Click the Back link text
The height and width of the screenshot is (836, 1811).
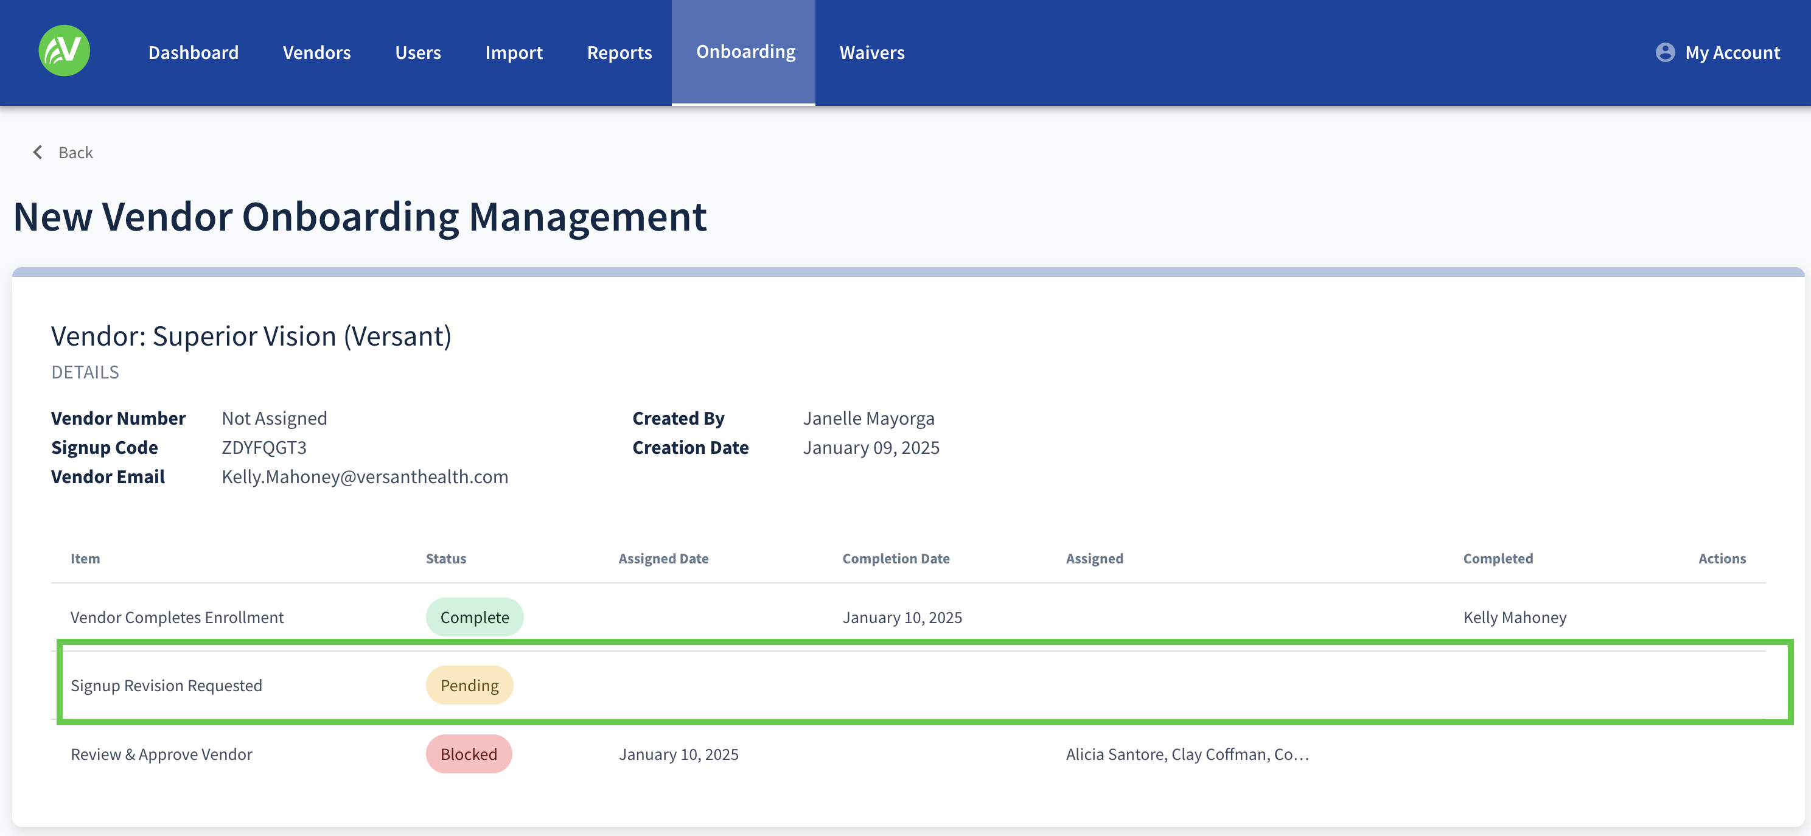pos(75,153)
